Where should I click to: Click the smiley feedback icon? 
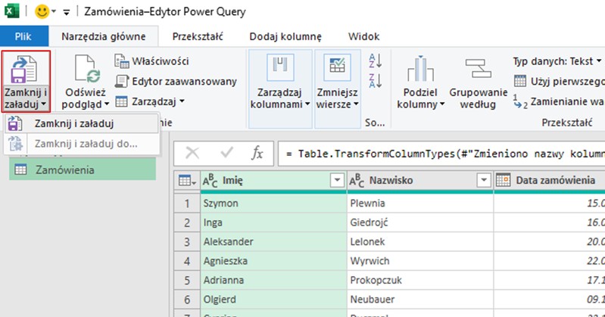pos(42,11)
